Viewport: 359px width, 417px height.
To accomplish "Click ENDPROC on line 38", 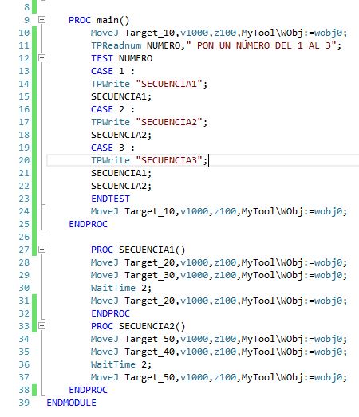I will 88,390.
